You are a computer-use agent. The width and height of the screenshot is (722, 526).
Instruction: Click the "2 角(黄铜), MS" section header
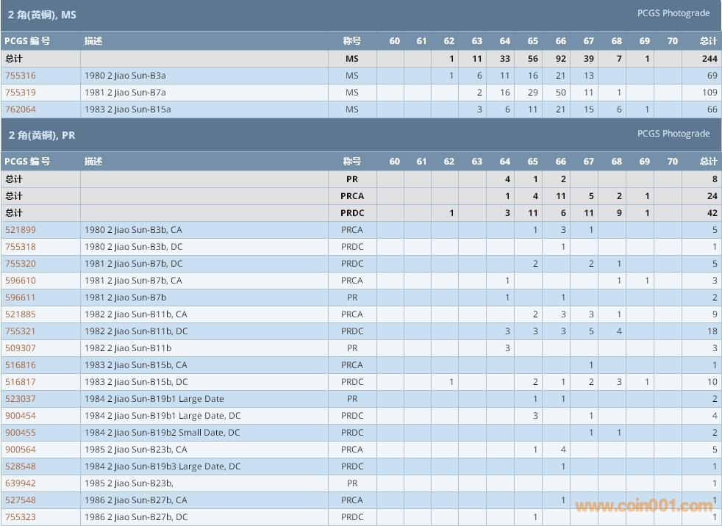(42, 15)
